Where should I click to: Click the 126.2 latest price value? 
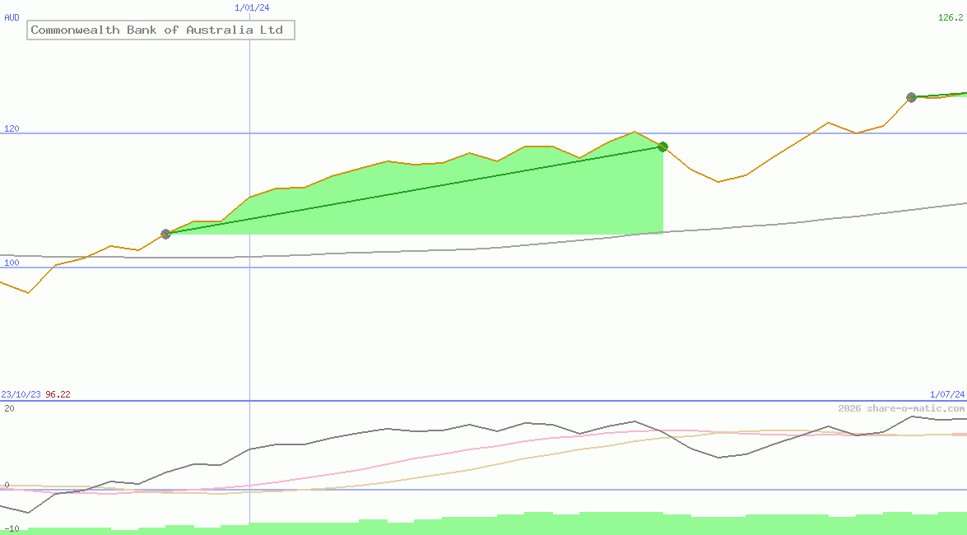(x=951, y=17)
